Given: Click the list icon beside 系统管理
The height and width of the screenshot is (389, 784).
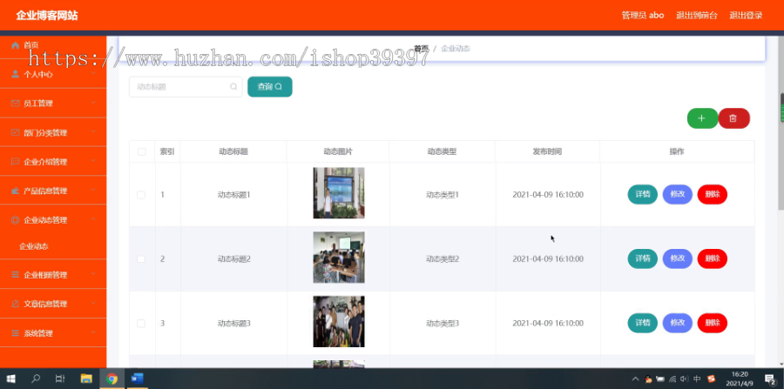Looking at the screenshot, I should click(15, 333).
